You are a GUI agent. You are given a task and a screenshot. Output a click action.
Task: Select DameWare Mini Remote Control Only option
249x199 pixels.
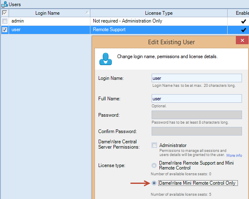coord(154,183)
